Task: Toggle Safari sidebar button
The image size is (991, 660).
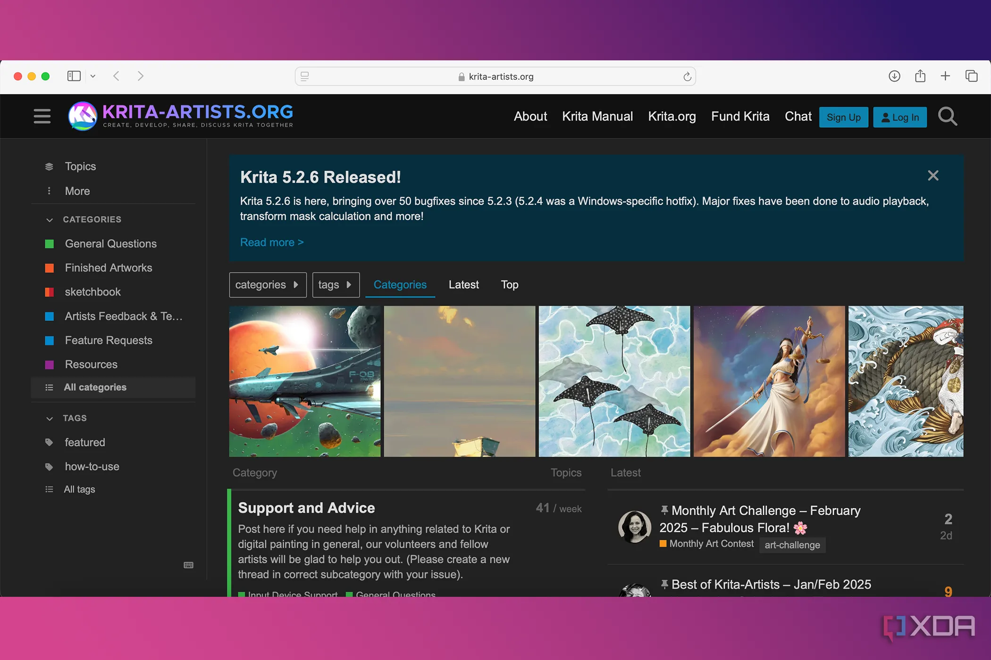Action: pos(74,76)
